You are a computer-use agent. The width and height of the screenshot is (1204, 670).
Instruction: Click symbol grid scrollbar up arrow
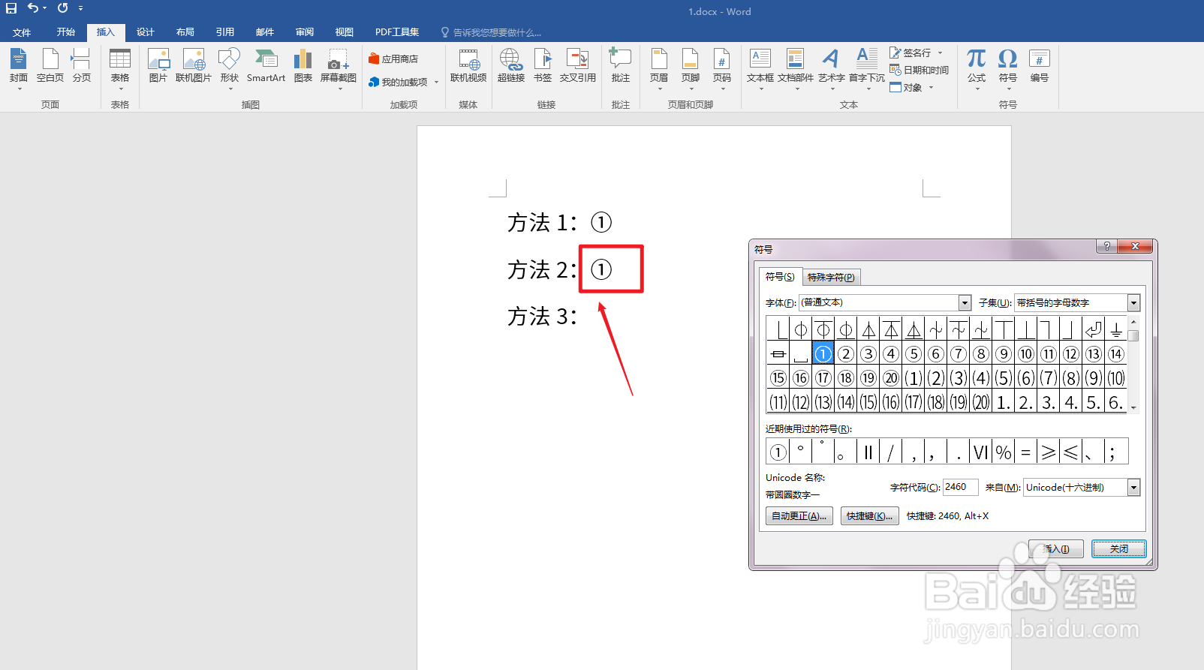1133,322
